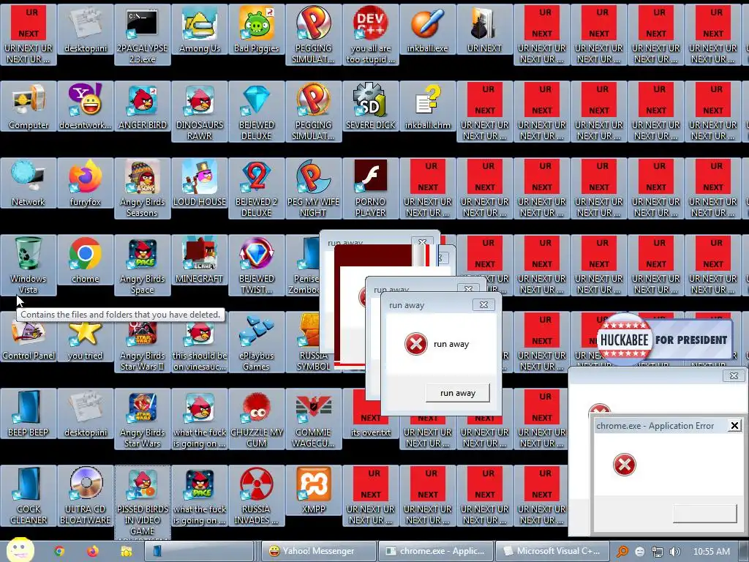Screen dimensions: 749x562
Task: Open the inkball.chm help file
Action: (x=427, y=107)
